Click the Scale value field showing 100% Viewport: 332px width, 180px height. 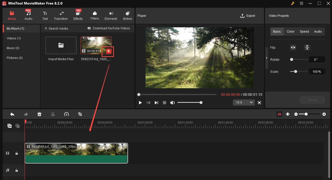[x=317, y=72]
